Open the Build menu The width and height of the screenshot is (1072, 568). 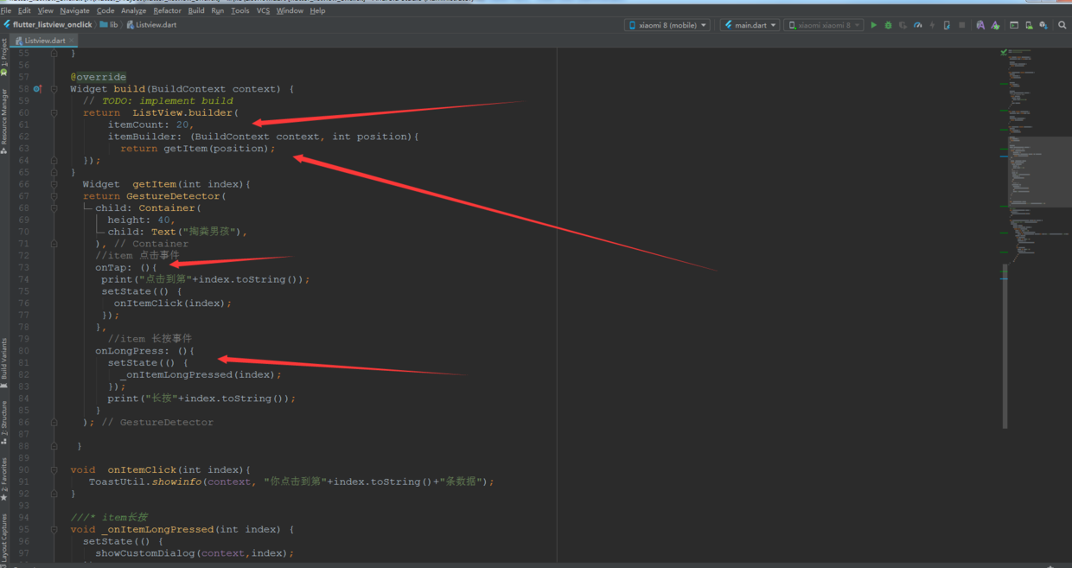[196, 10]
